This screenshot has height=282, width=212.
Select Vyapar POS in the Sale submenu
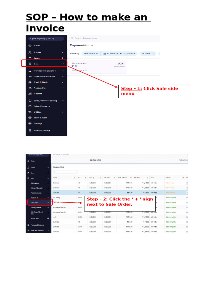pos(35,218)
